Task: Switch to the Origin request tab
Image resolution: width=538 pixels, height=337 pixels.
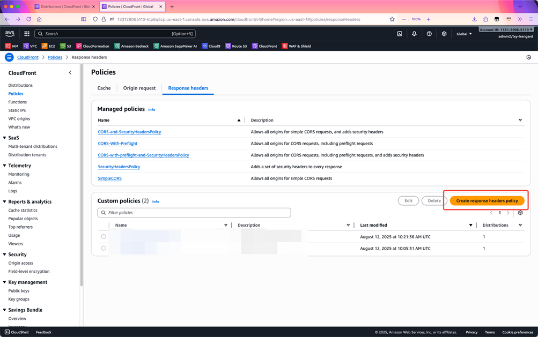Action: coord(139,88)
